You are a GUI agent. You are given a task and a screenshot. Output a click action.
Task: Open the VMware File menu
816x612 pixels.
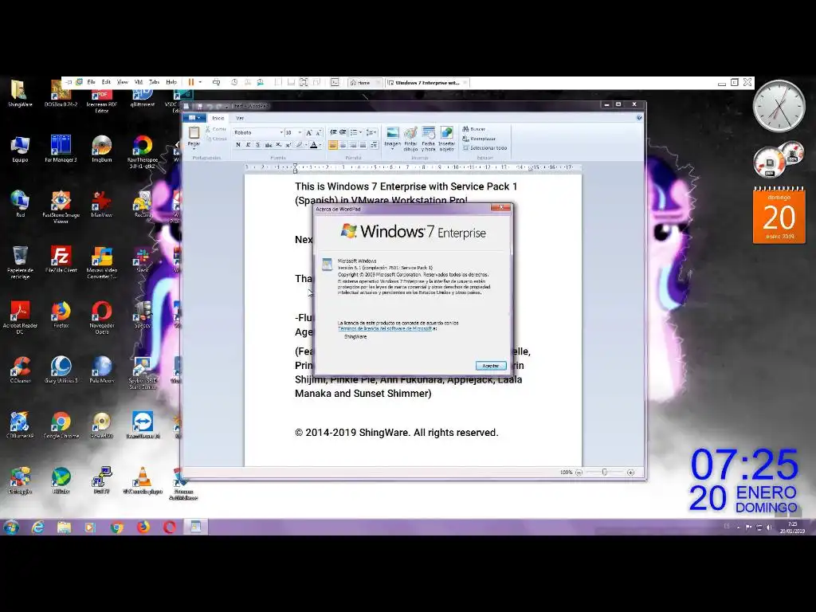tap(91, 82)
